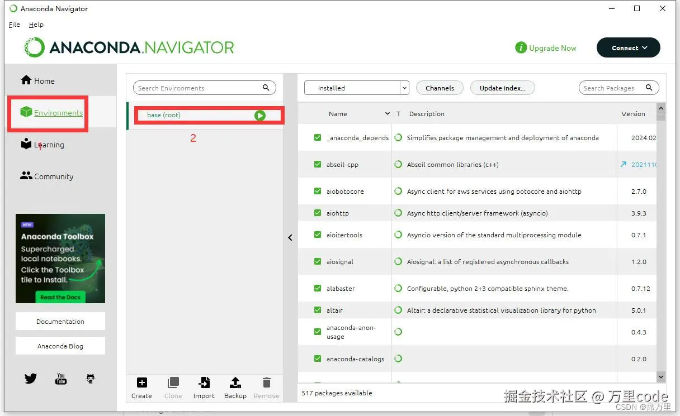Click the status circle for aiobotocore
Image resolution: width=680 pixels, height=416 pixels.
(398, 191)
